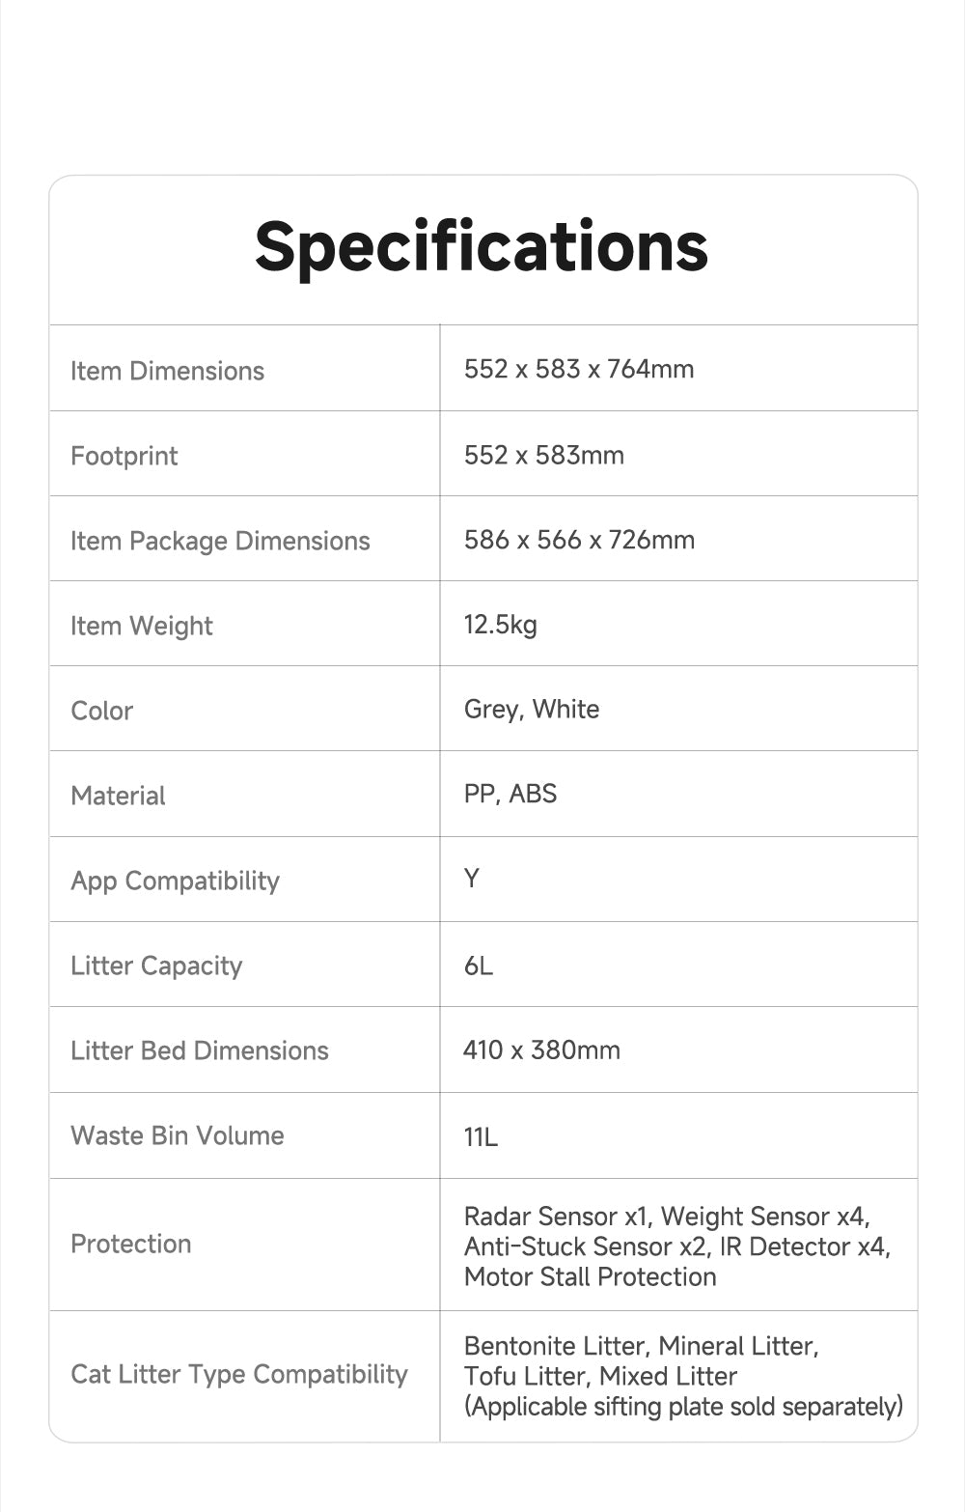
Task: Select the PP, ABS material value
Action: 510,795
